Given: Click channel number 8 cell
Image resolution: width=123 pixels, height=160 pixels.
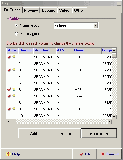Looking at the screenshot, I should pyautogui.click(x=26, y=103).
